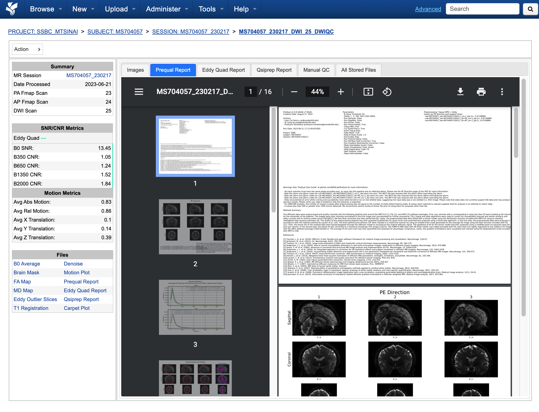Print the PDF document
This screenshot has width=539, height=412.
pyautogui.click(x=481, y=92)
